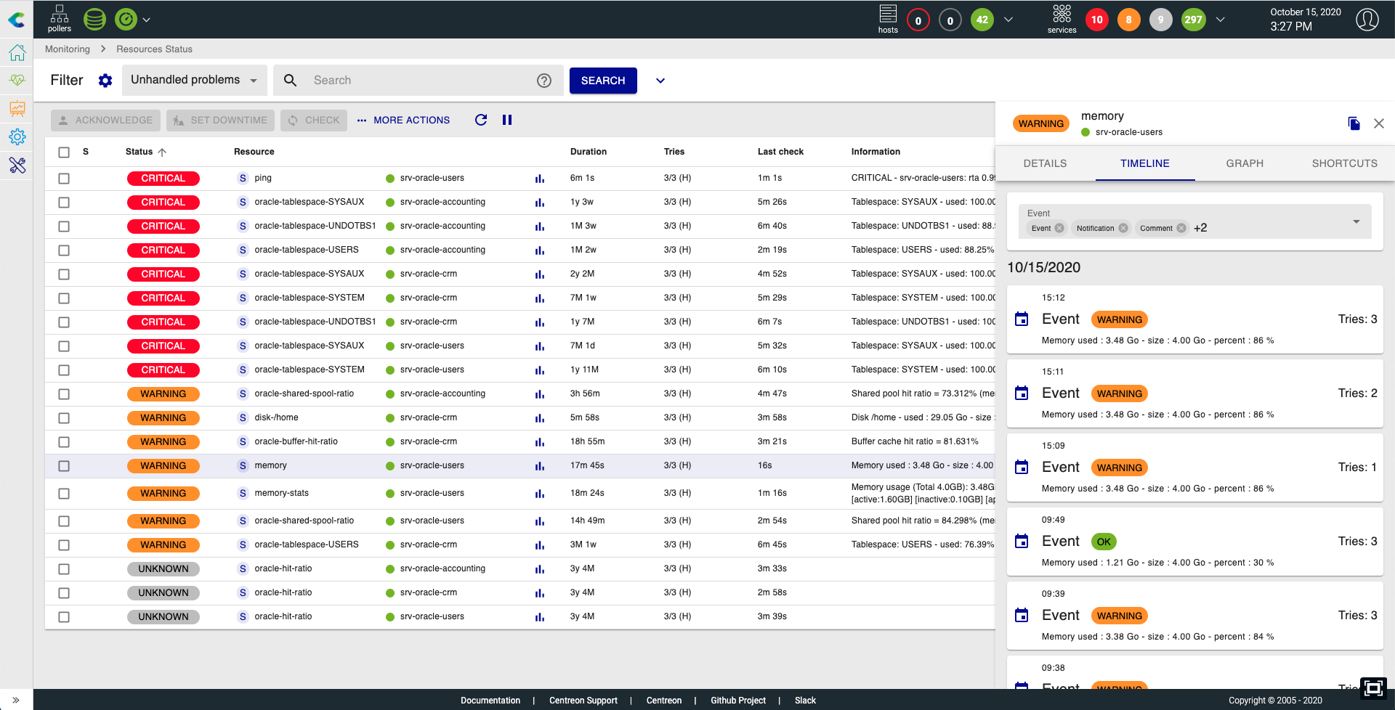Expand the hosts status dropdown arrow
Image resolution: width=1395 pixels, height=710 pixels.
(1008, 20)
